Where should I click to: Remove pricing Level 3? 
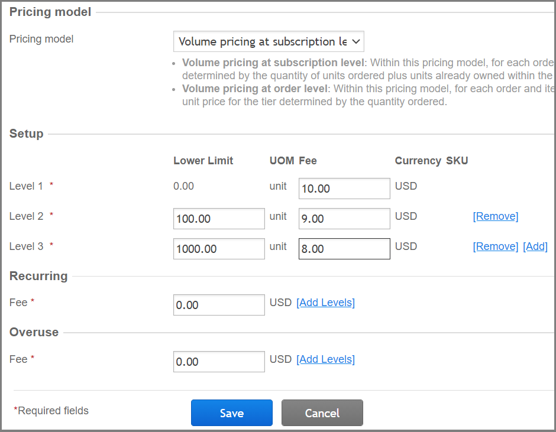coord(496,246)
